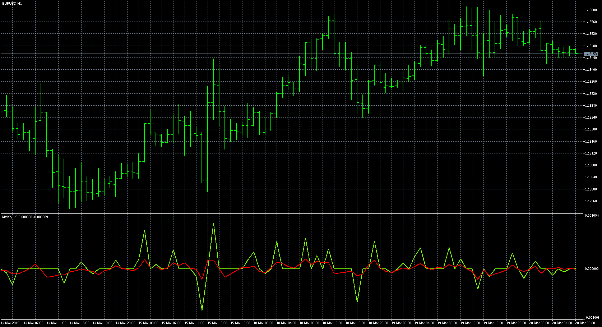Screen dimensions: 602x327
Task: Select 1.13560 on the price scale
Action: tap(591, 22)
